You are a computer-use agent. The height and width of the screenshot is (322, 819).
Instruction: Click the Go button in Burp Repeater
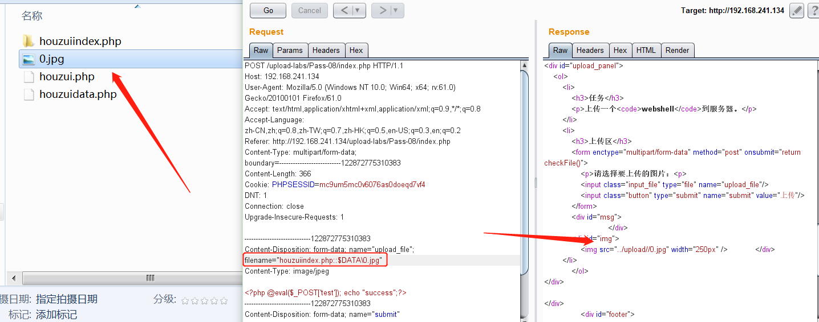[268, 10]
